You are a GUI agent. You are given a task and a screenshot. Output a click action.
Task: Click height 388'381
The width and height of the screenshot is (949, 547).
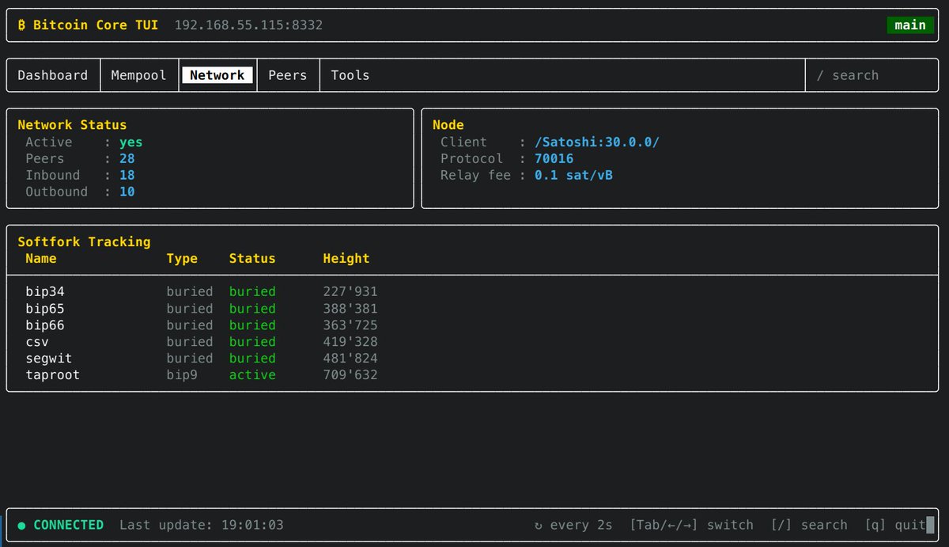click(350, 309)
